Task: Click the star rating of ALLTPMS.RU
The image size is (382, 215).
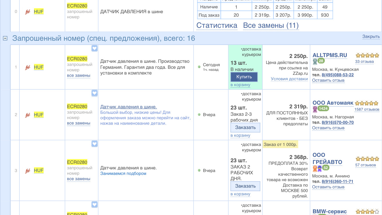Action: coord(367,56)
